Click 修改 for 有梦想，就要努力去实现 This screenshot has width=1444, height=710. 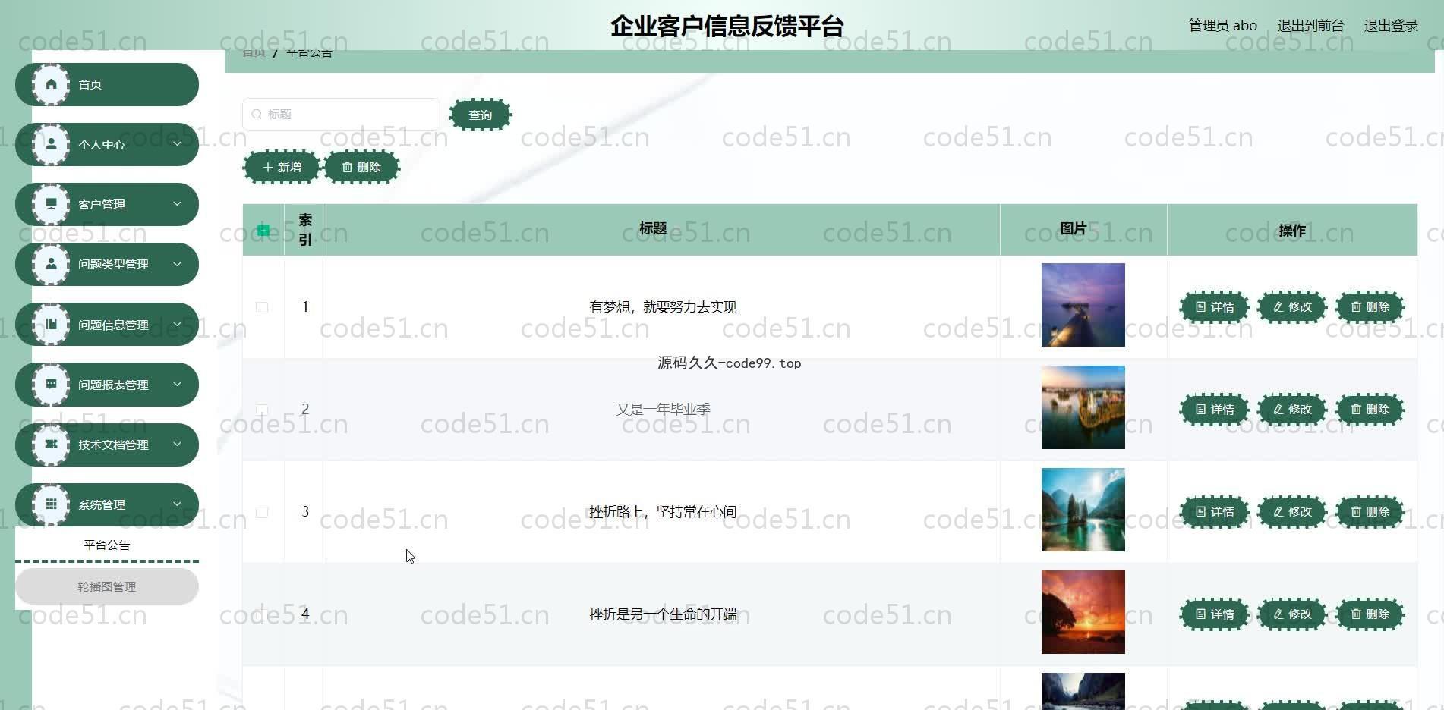coord(1292,307)
